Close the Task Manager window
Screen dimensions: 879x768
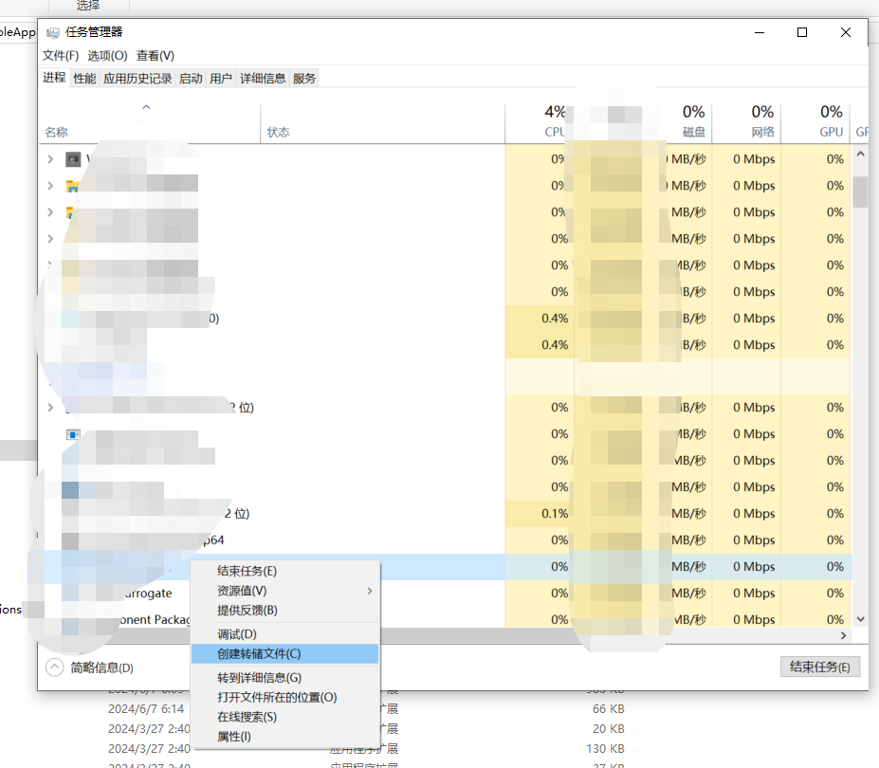coord(846,32)
